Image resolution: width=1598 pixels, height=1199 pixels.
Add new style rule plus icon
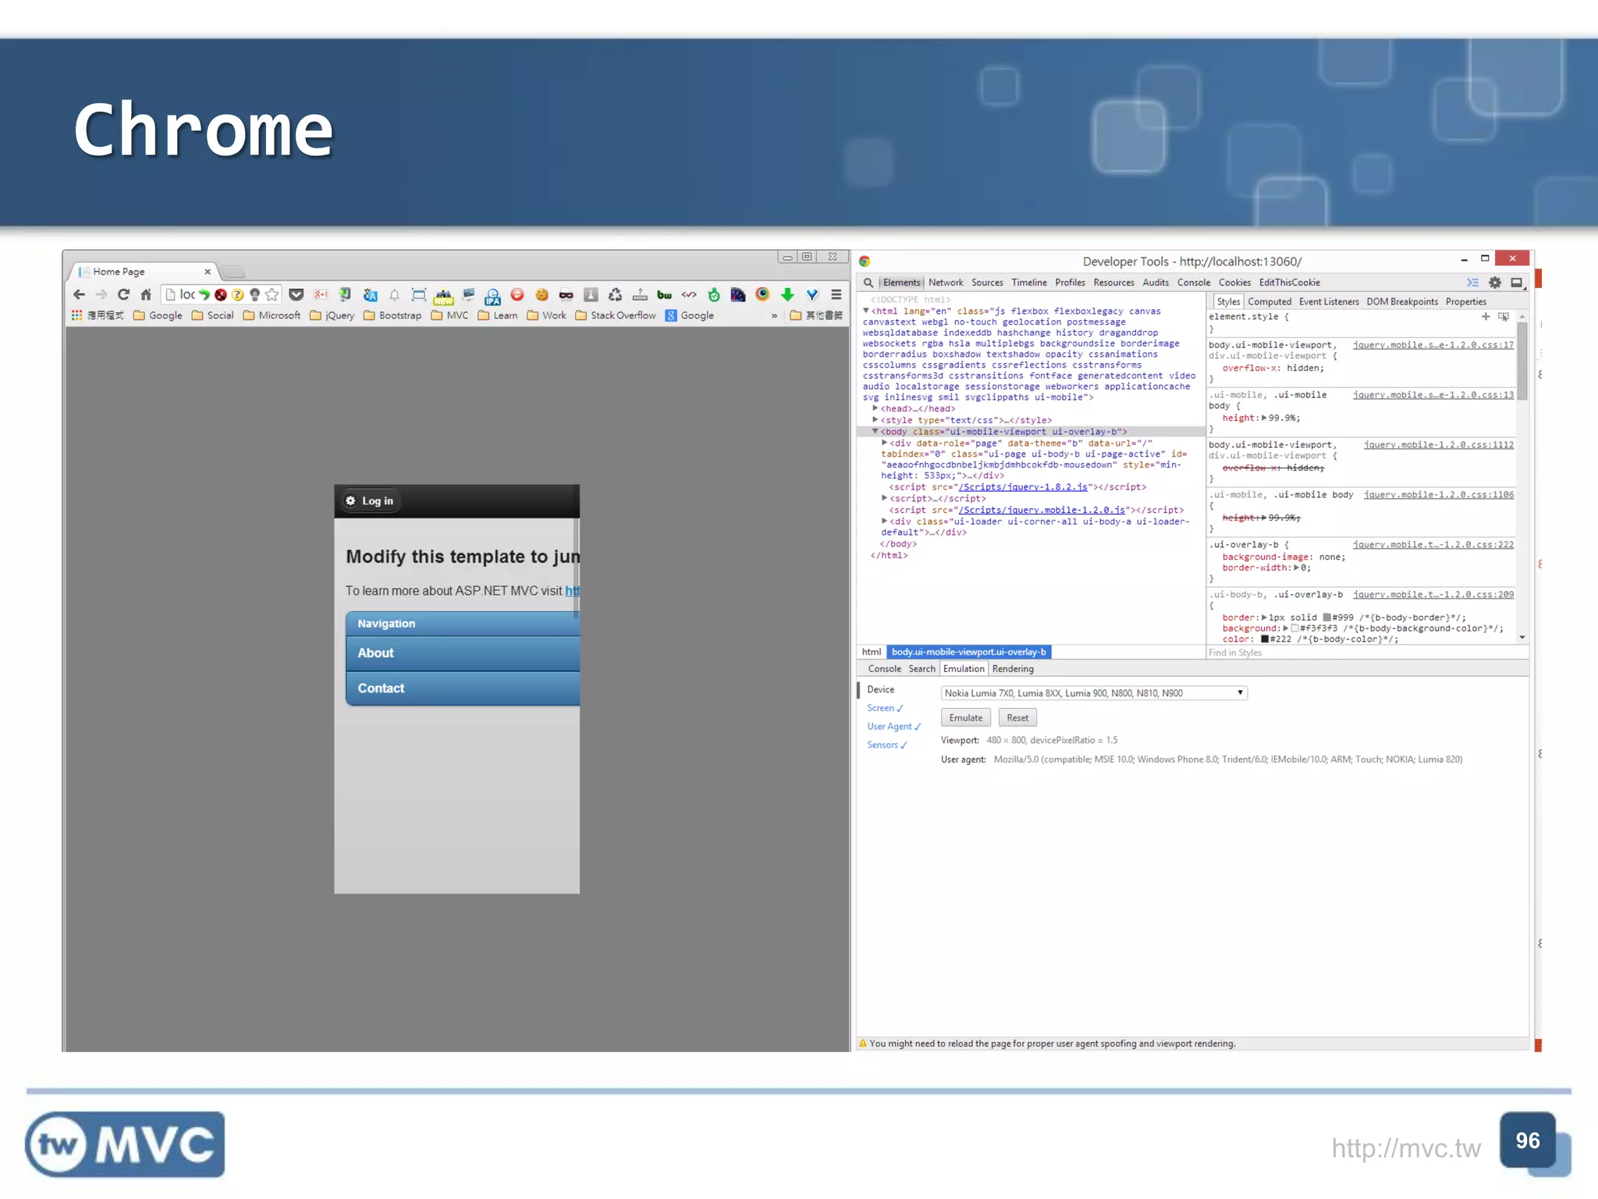coord(1486,316)
